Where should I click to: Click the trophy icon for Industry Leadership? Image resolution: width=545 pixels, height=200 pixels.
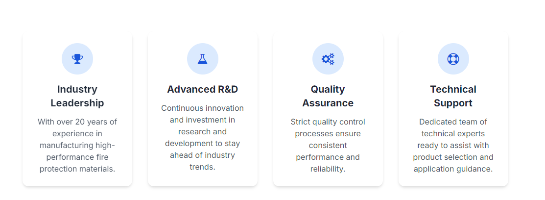point(77,59)
